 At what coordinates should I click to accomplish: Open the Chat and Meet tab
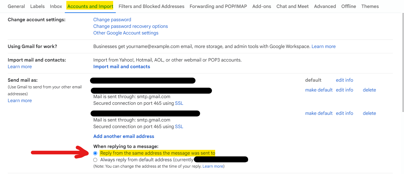[292, 6]
